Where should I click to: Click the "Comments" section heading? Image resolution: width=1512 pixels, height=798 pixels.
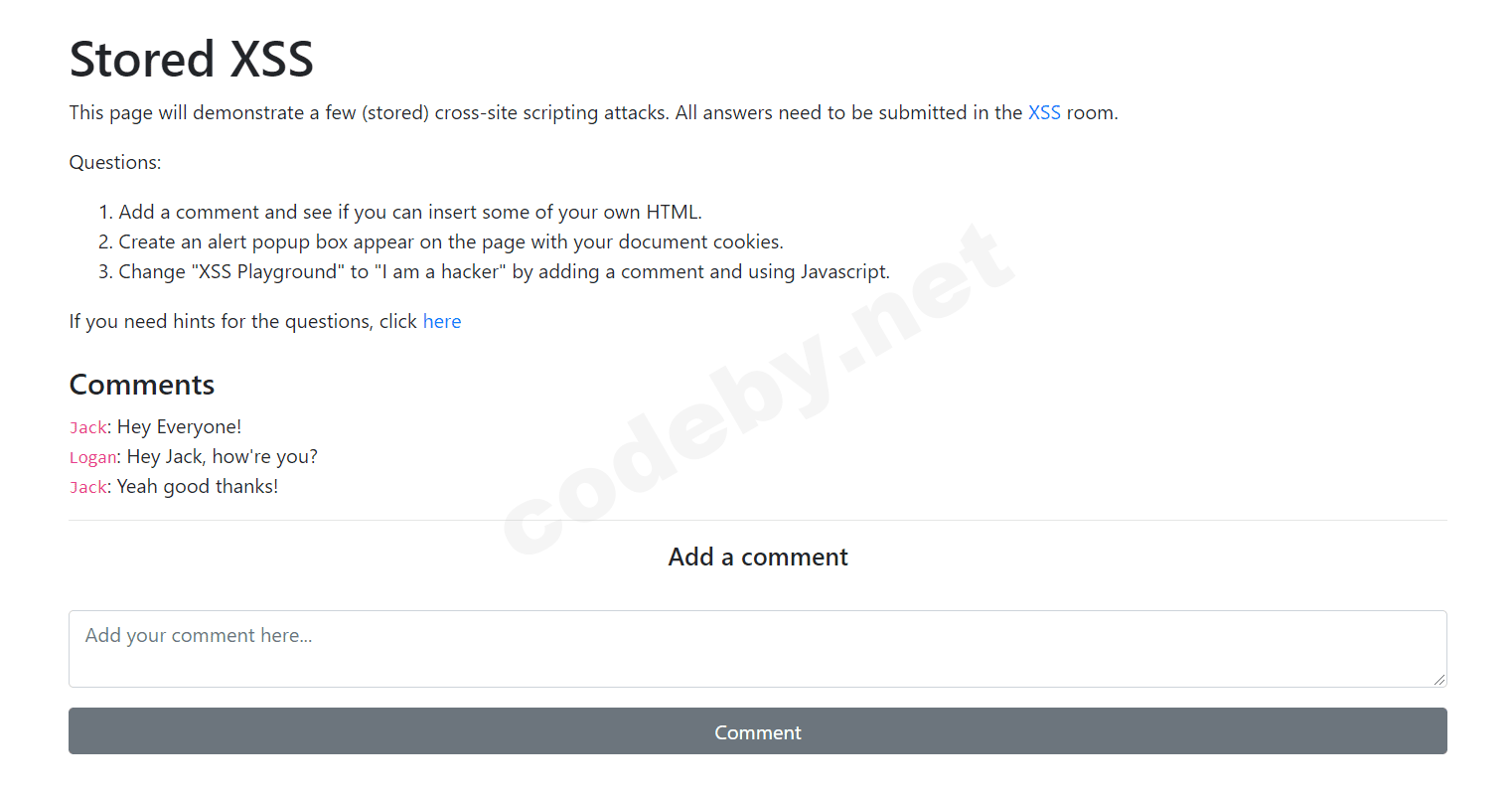pyautogui.click(x=142, y=385)
